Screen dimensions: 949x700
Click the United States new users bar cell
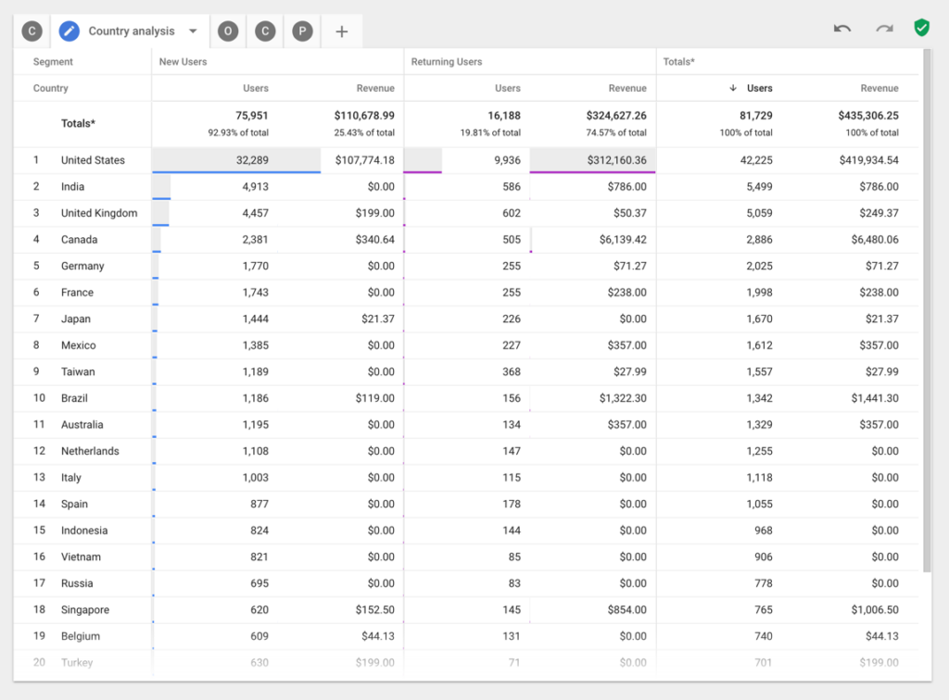pos(236,160)
